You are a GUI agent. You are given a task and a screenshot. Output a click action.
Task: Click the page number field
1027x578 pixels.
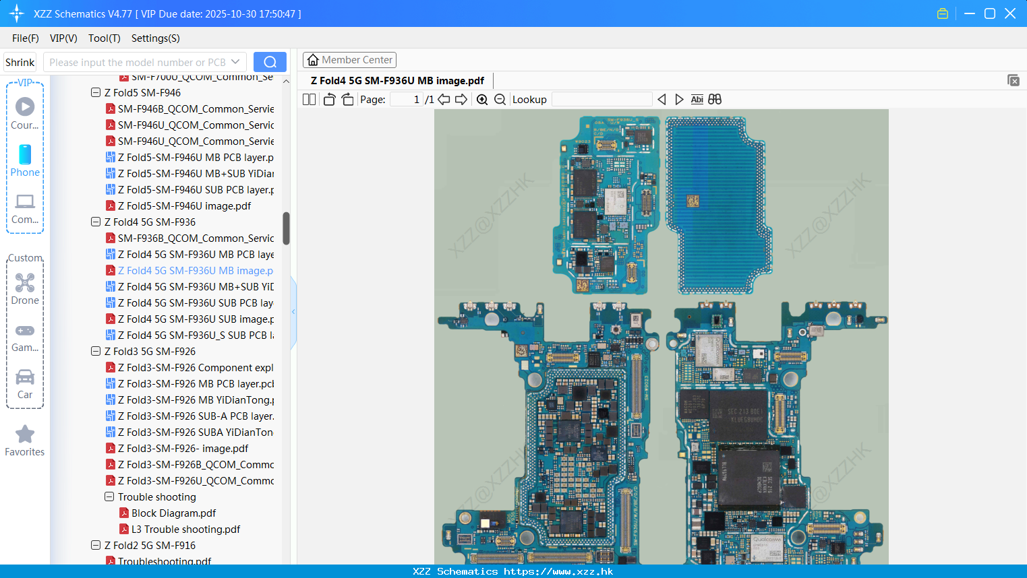pos(407,100)
